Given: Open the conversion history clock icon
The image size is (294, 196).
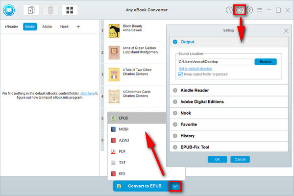Looking at the screenshot, I should tap(229, 10).
